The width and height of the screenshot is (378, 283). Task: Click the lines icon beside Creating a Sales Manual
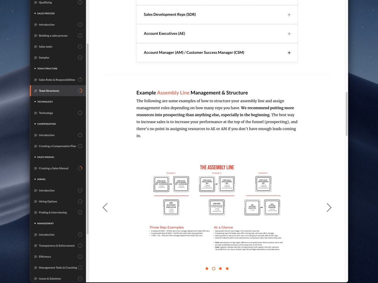coord(36,168)
